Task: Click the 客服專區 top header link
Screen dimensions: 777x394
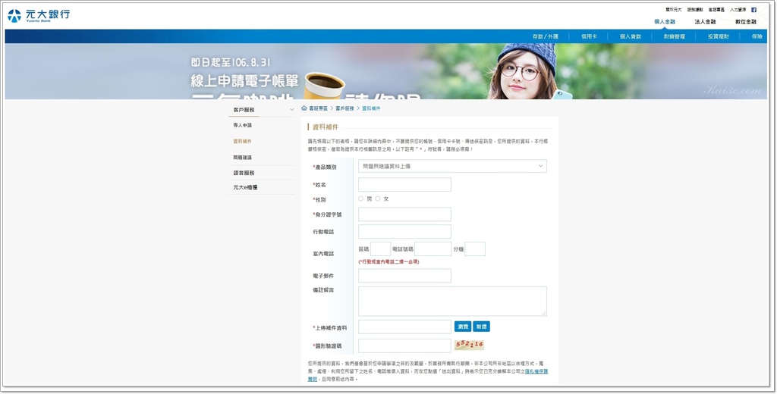Action: tap(716, 10)
